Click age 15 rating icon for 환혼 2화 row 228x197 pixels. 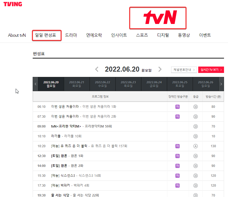(196, 166)
